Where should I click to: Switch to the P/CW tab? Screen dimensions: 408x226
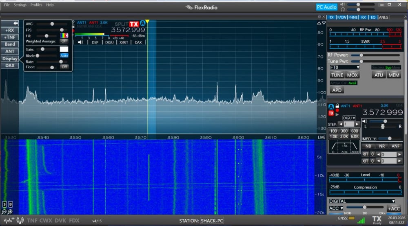click(341, 18)
